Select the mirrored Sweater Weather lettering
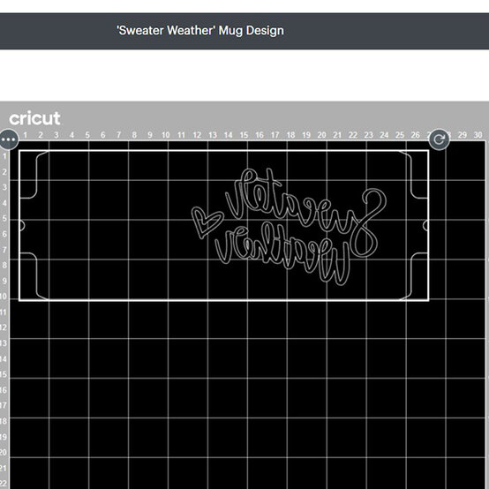 [x=301, y=227]
